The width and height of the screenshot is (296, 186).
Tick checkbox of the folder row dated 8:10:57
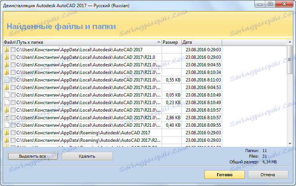point(13,110)
